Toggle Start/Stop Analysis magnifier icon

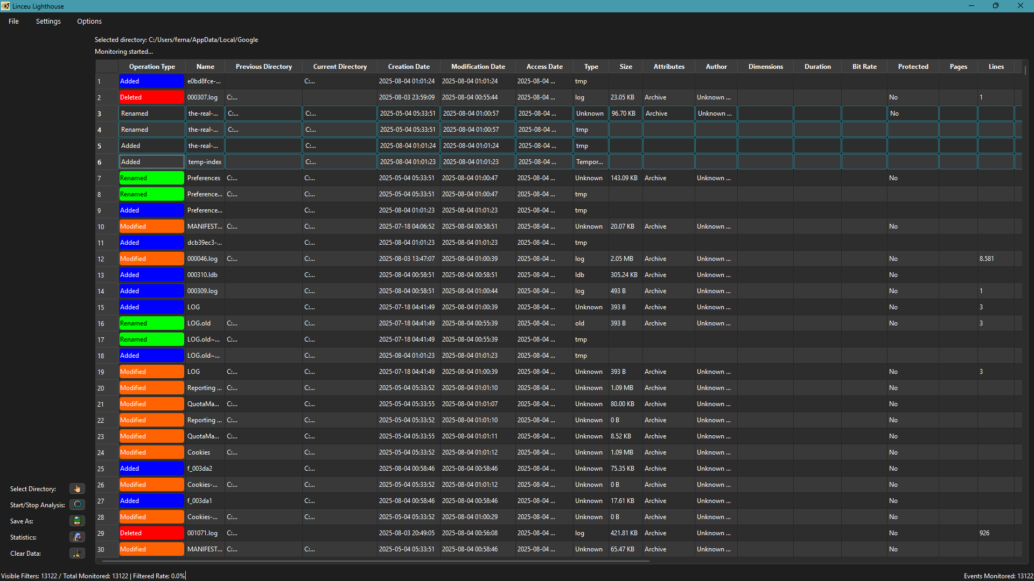[x=77, y=505]
